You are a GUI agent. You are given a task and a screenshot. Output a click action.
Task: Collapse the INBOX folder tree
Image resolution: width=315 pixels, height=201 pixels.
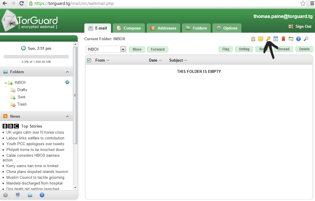[6, 83]
